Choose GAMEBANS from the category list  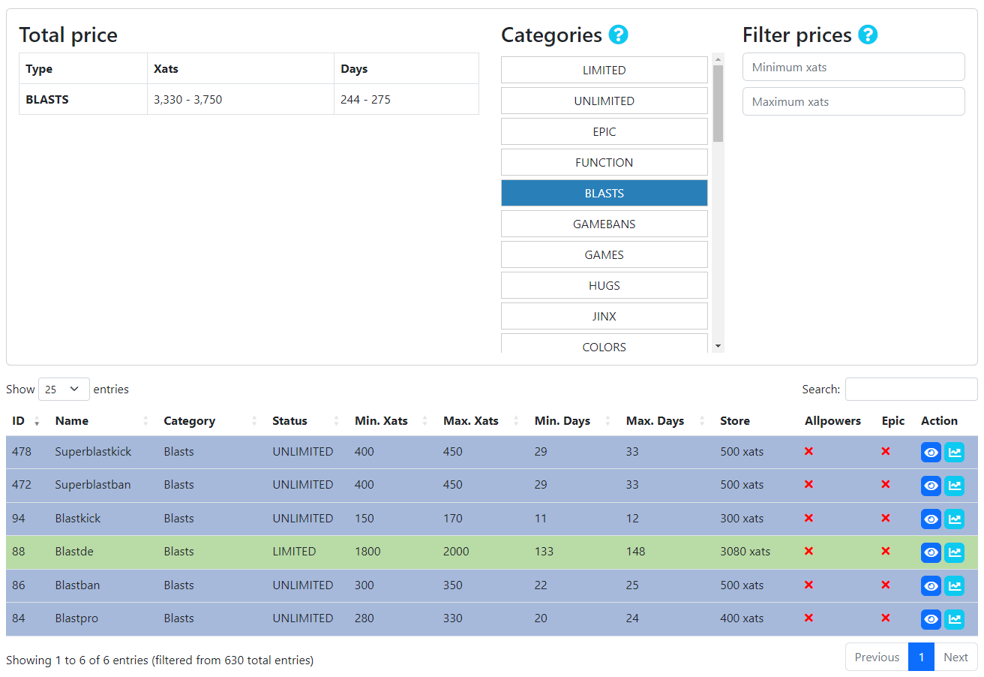604,224
